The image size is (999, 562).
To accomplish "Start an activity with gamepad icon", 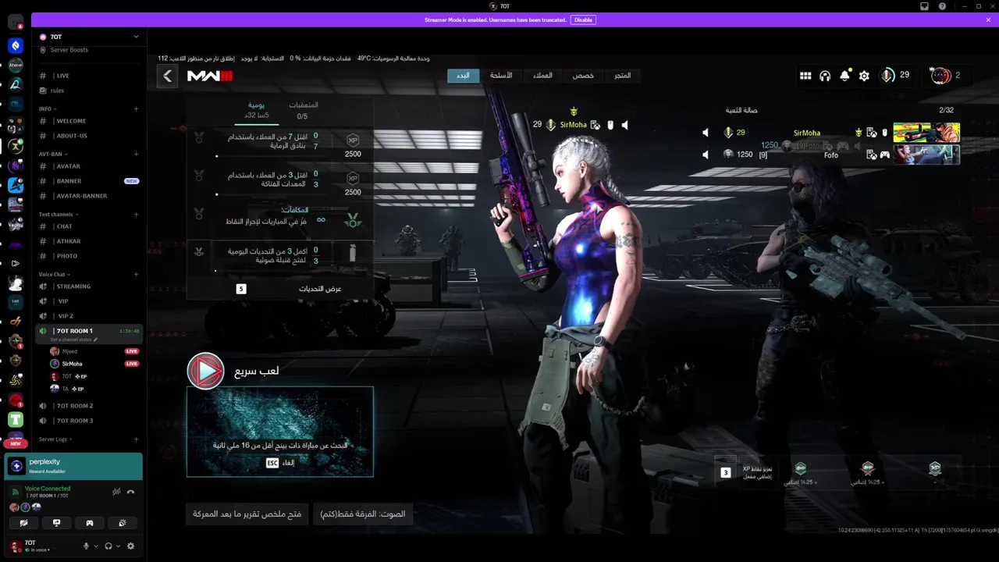I will pos(89,523).
